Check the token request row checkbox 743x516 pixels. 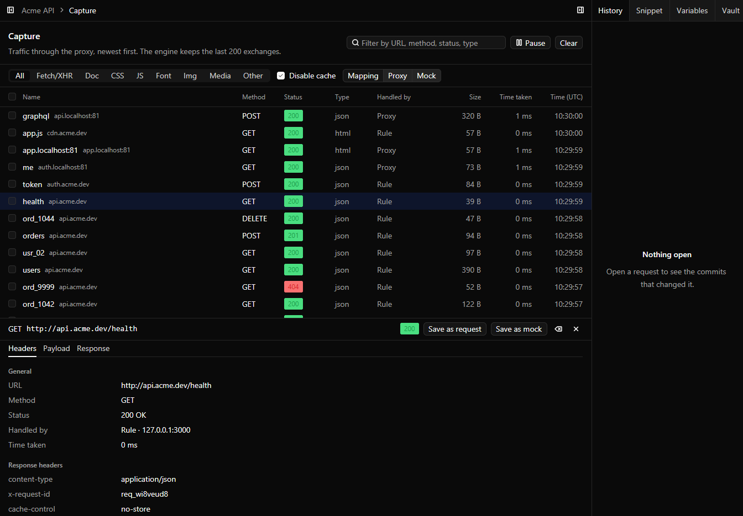12,184
